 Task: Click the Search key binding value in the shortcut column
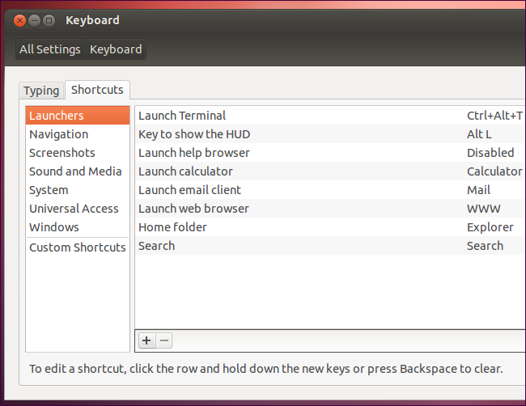[485, 246]
